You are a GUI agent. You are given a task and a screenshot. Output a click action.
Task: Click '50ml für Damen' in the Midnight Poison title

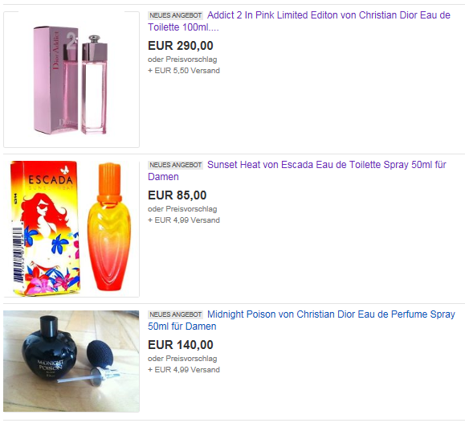click(182, 326)
